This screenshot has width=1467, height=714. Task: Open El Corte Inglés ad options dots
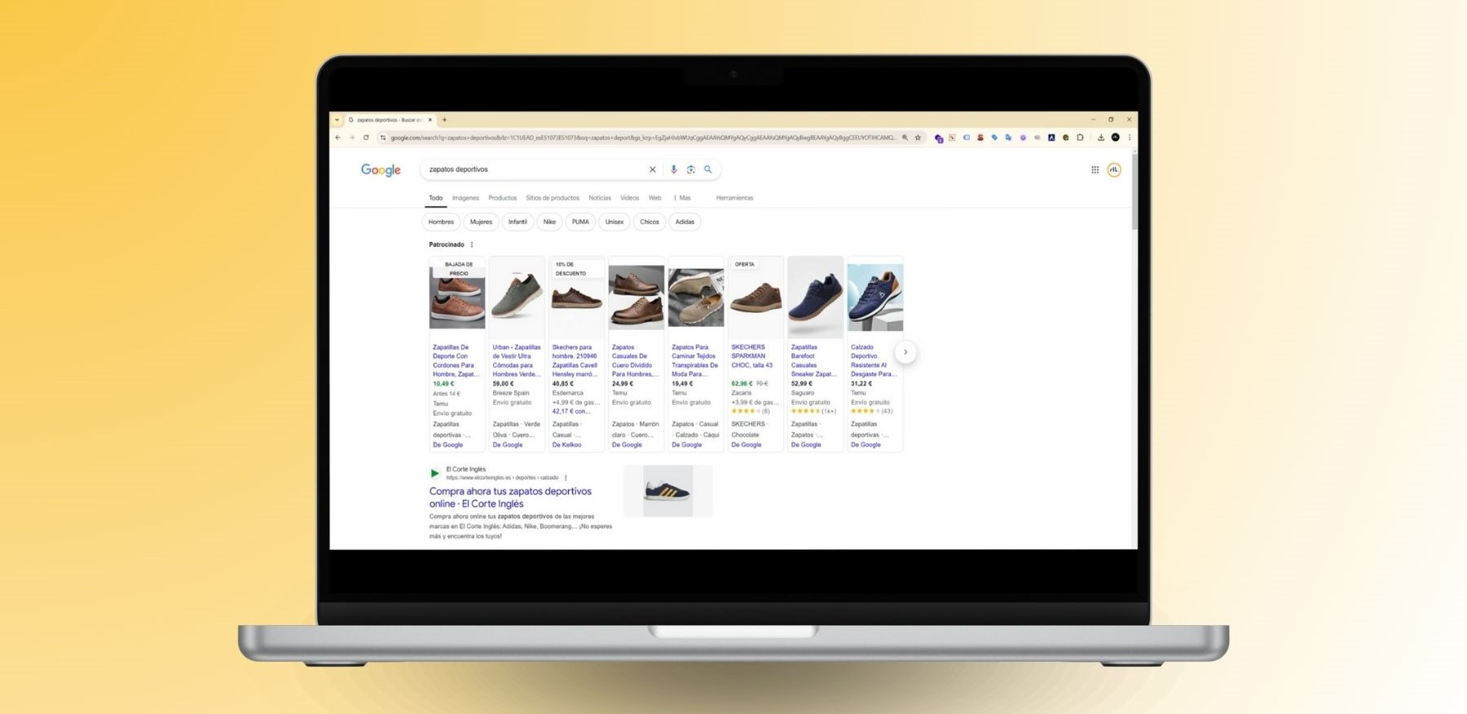[x=566, y=478]
